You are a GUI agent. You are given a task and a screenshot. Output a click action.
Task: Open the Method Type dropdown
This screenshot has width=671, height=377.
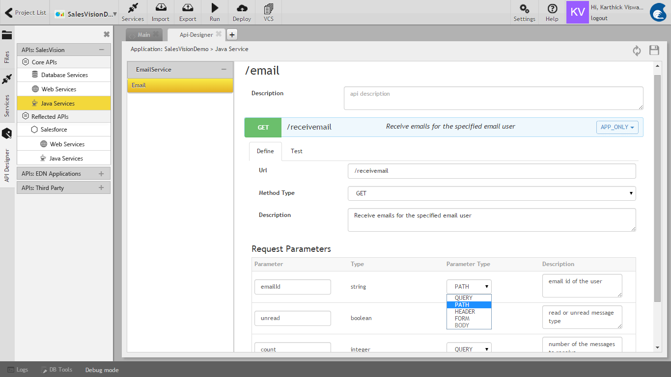tap(492, 193)
